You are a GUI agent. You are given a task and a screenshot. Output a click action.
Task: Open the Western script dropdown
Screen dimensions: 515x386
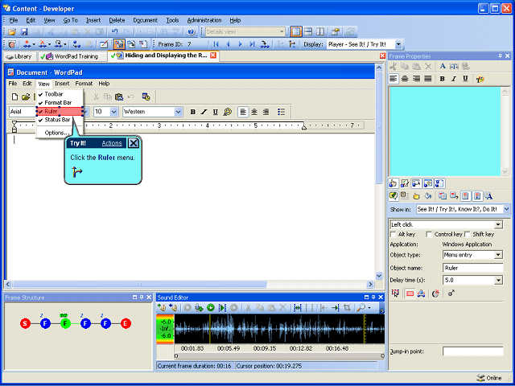178,112
